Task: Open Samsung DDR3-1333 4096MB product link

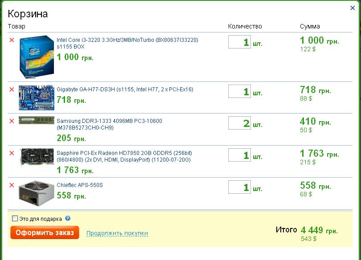Action: pos(109,124)
